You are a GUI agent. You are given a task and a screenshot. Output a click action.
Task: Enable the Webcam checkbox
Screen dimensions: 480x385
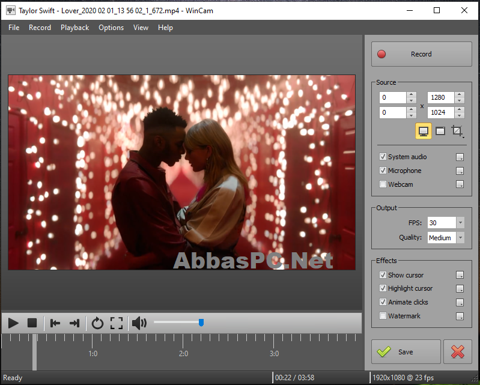point(383,184)
